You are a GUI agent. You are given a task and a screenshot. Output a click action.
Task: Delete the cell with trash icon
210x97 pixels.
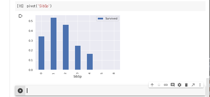(x=186, y=85)
